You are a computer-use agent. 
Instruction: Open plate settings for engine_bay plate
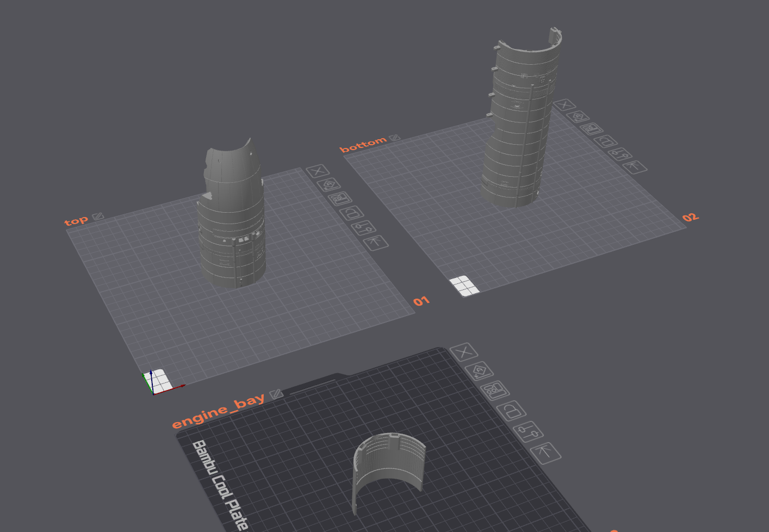click(x=528, y=432)
